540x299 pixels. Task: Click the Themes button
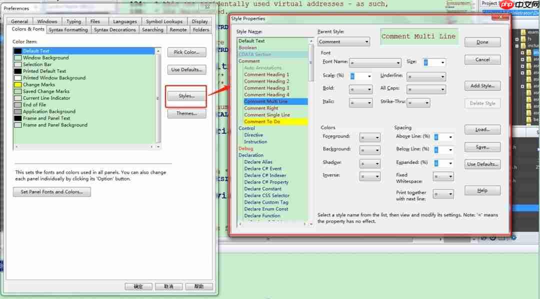pyautogui.click(x=186, y=113)
